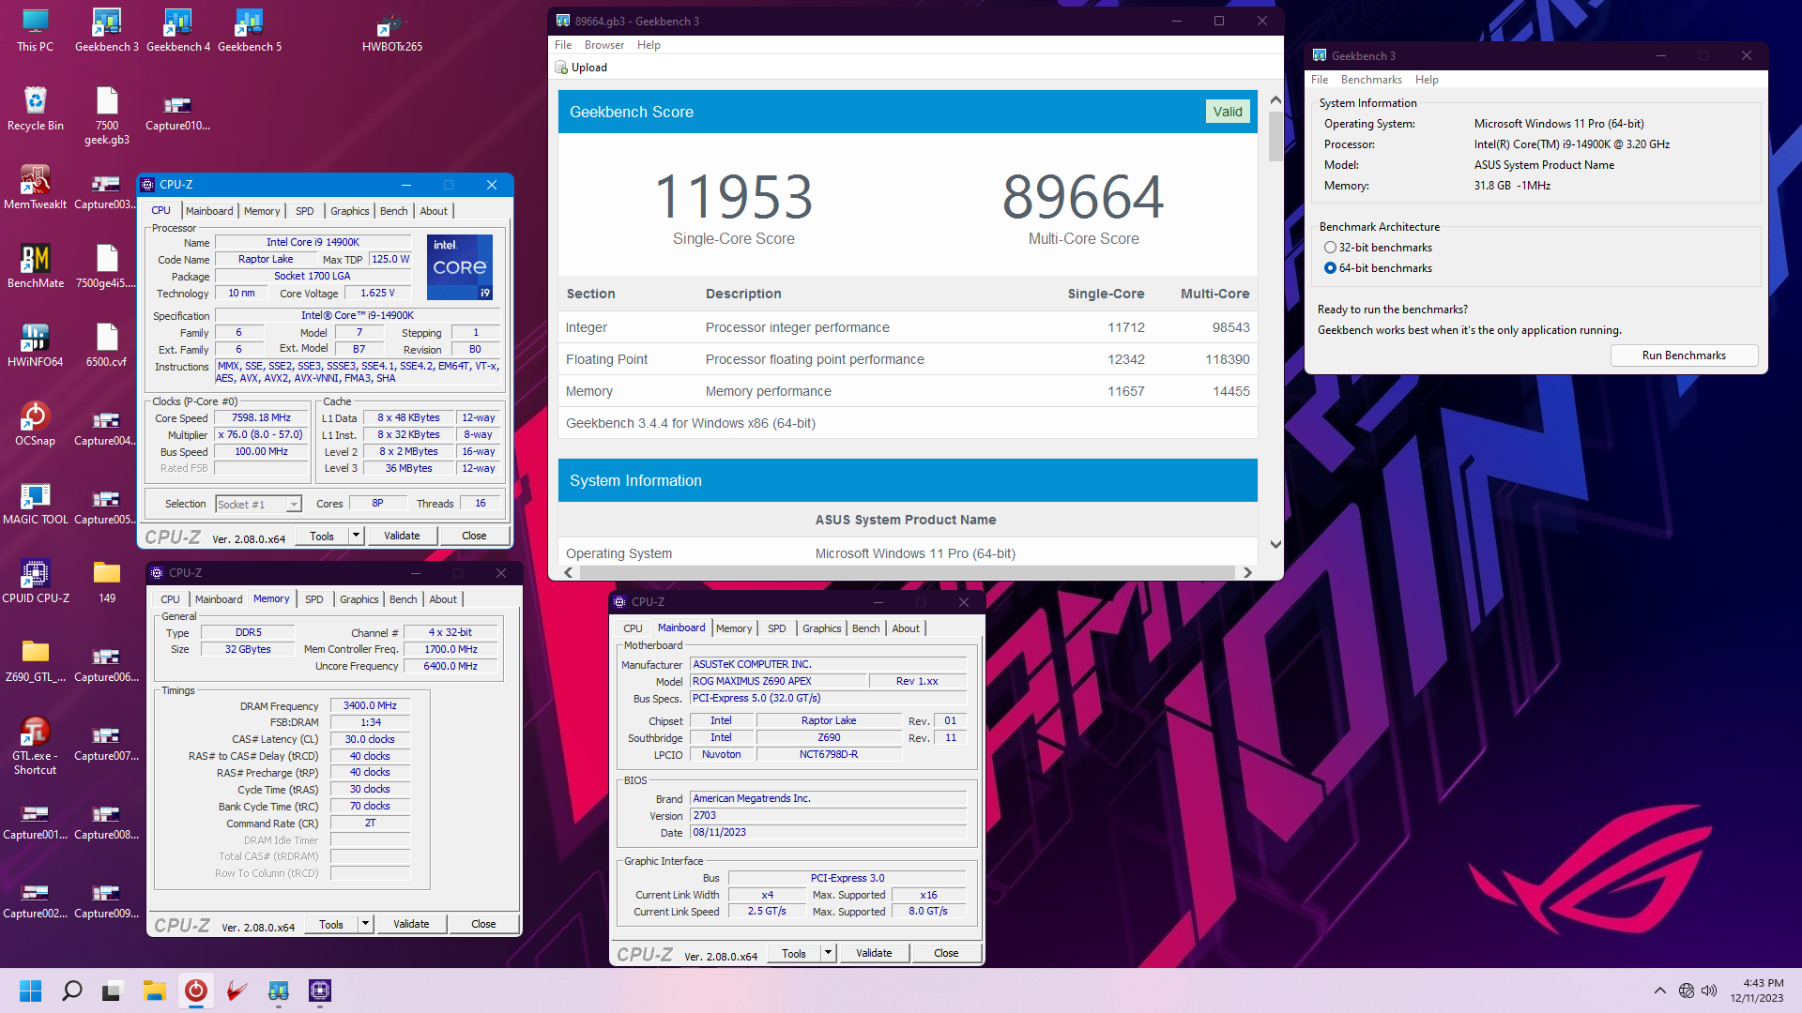Click the volume icon in system tray

point(1709,990)
